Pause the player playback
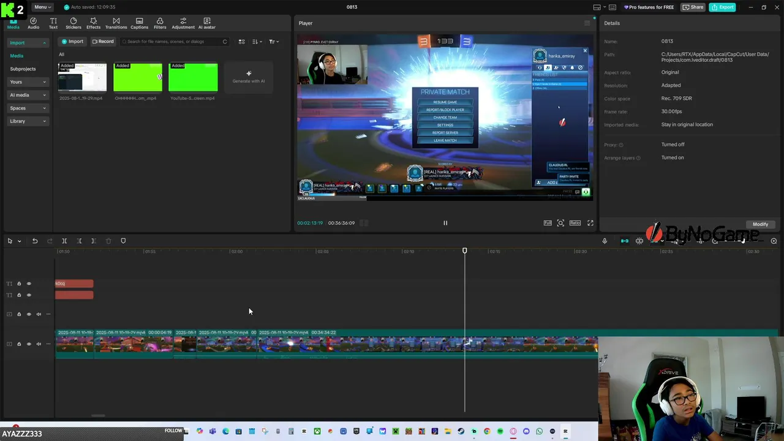The height and width of the screenshot is (441, 784). pos(445,223)
